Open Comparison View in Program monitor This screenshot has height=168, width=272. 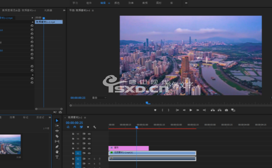(x=233, y=110)
